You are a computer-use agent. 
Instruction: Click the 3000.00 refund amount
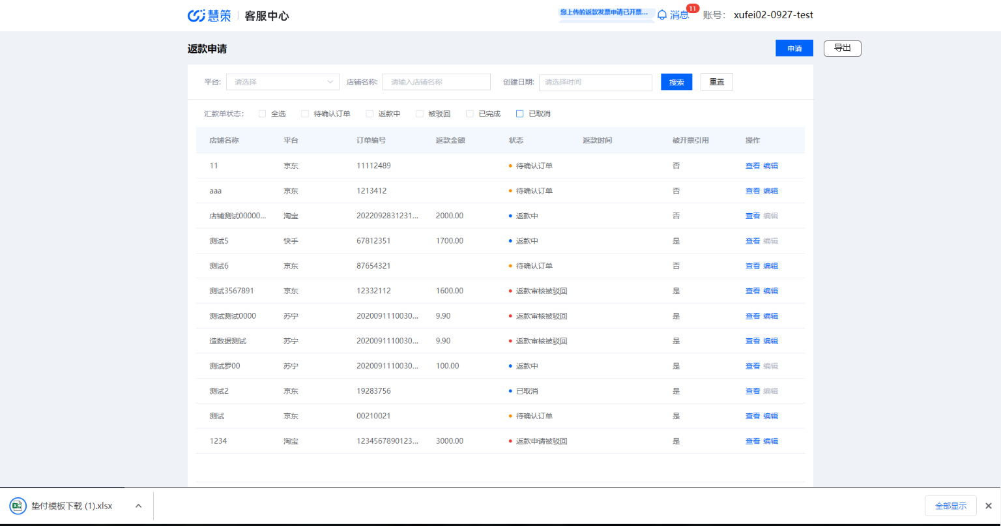[x=450, y=441]
